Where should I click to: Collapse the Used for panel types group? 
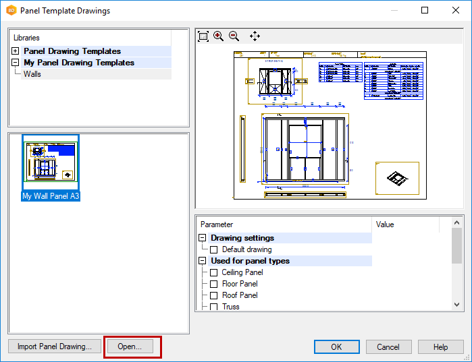click(x=203, y=261)
